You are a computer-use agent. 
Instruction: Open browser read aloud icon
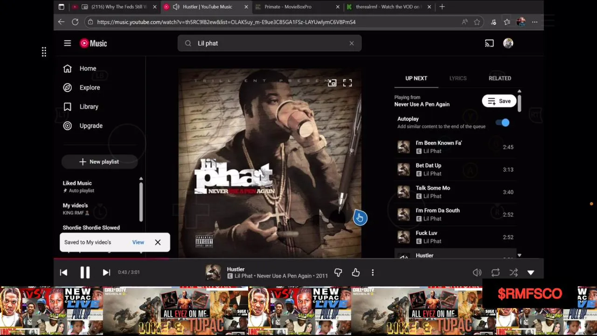click(465, 22)
